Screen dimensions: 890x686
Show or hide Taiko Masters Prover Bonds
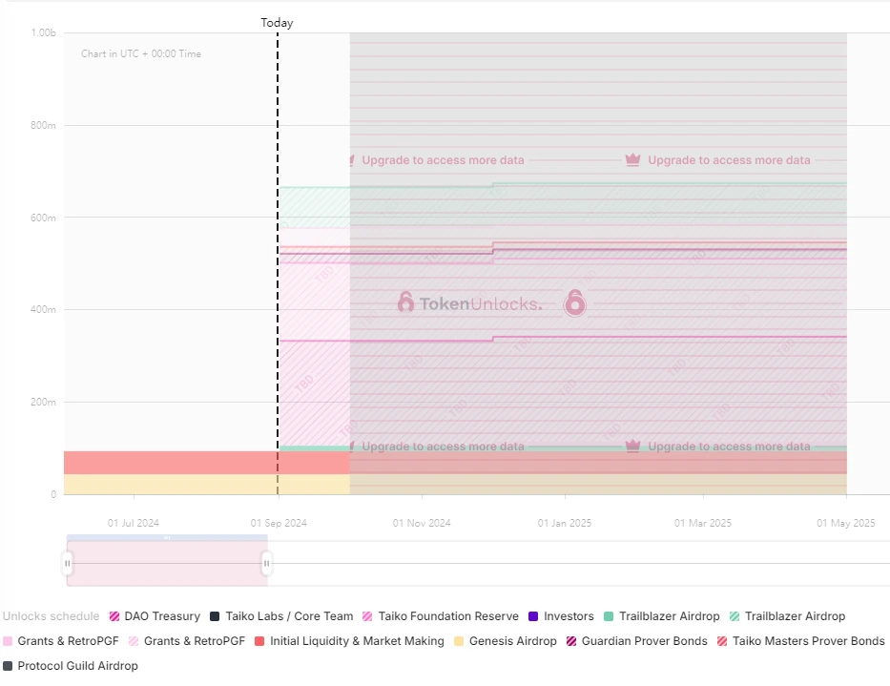click(x=808, y=641)
